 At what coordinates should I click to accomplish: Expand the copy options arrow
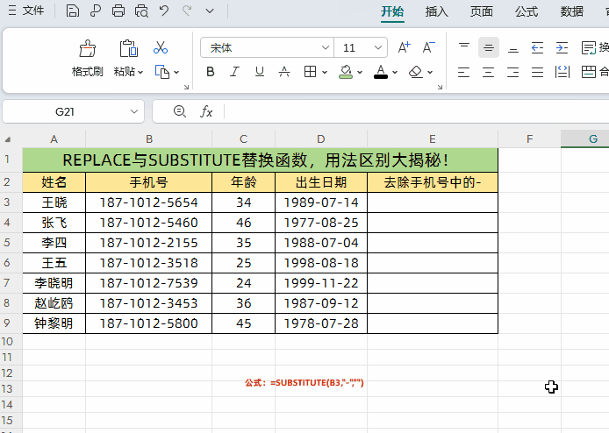(x=176, y=72)
